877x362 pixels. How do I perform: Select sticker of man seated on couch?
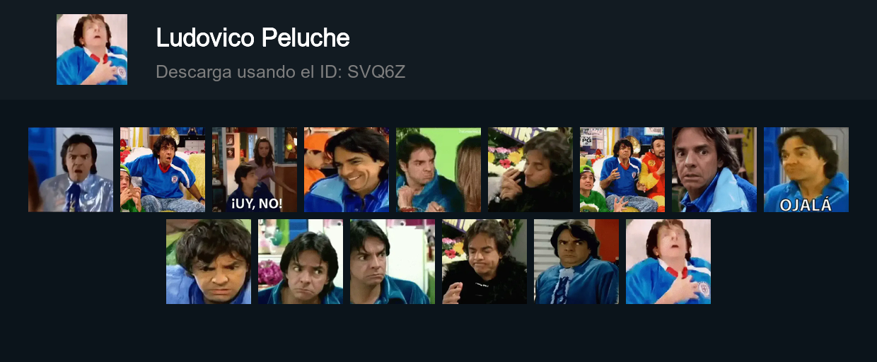(x=163, y=170)
